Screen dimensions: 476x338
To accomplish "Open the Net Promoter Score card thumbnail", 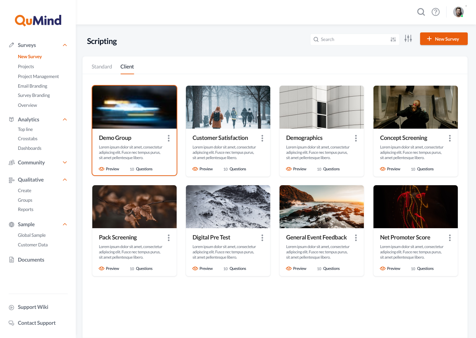I will point(415,207).
